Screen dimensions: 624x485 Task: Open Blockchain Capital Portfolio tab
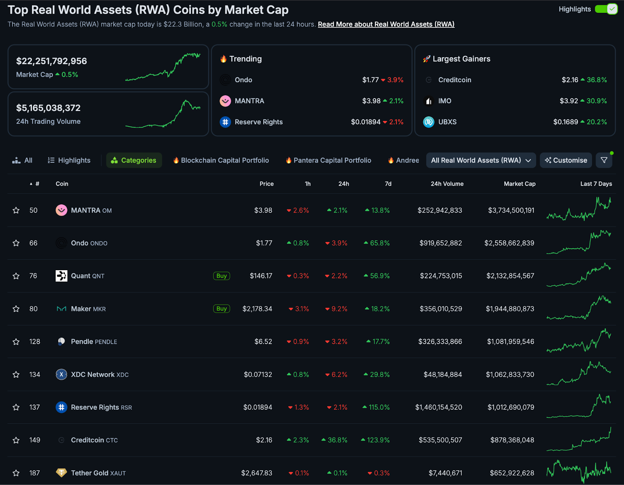pyautogui.click(x=221, y=160)
